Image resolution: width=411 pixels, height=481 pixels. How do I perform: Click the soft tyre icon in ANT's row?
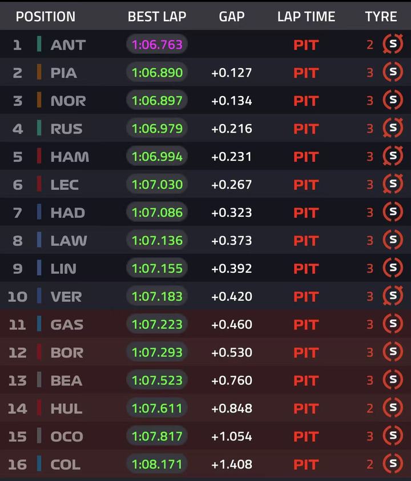pyautogui.click(x=393, y=44)
